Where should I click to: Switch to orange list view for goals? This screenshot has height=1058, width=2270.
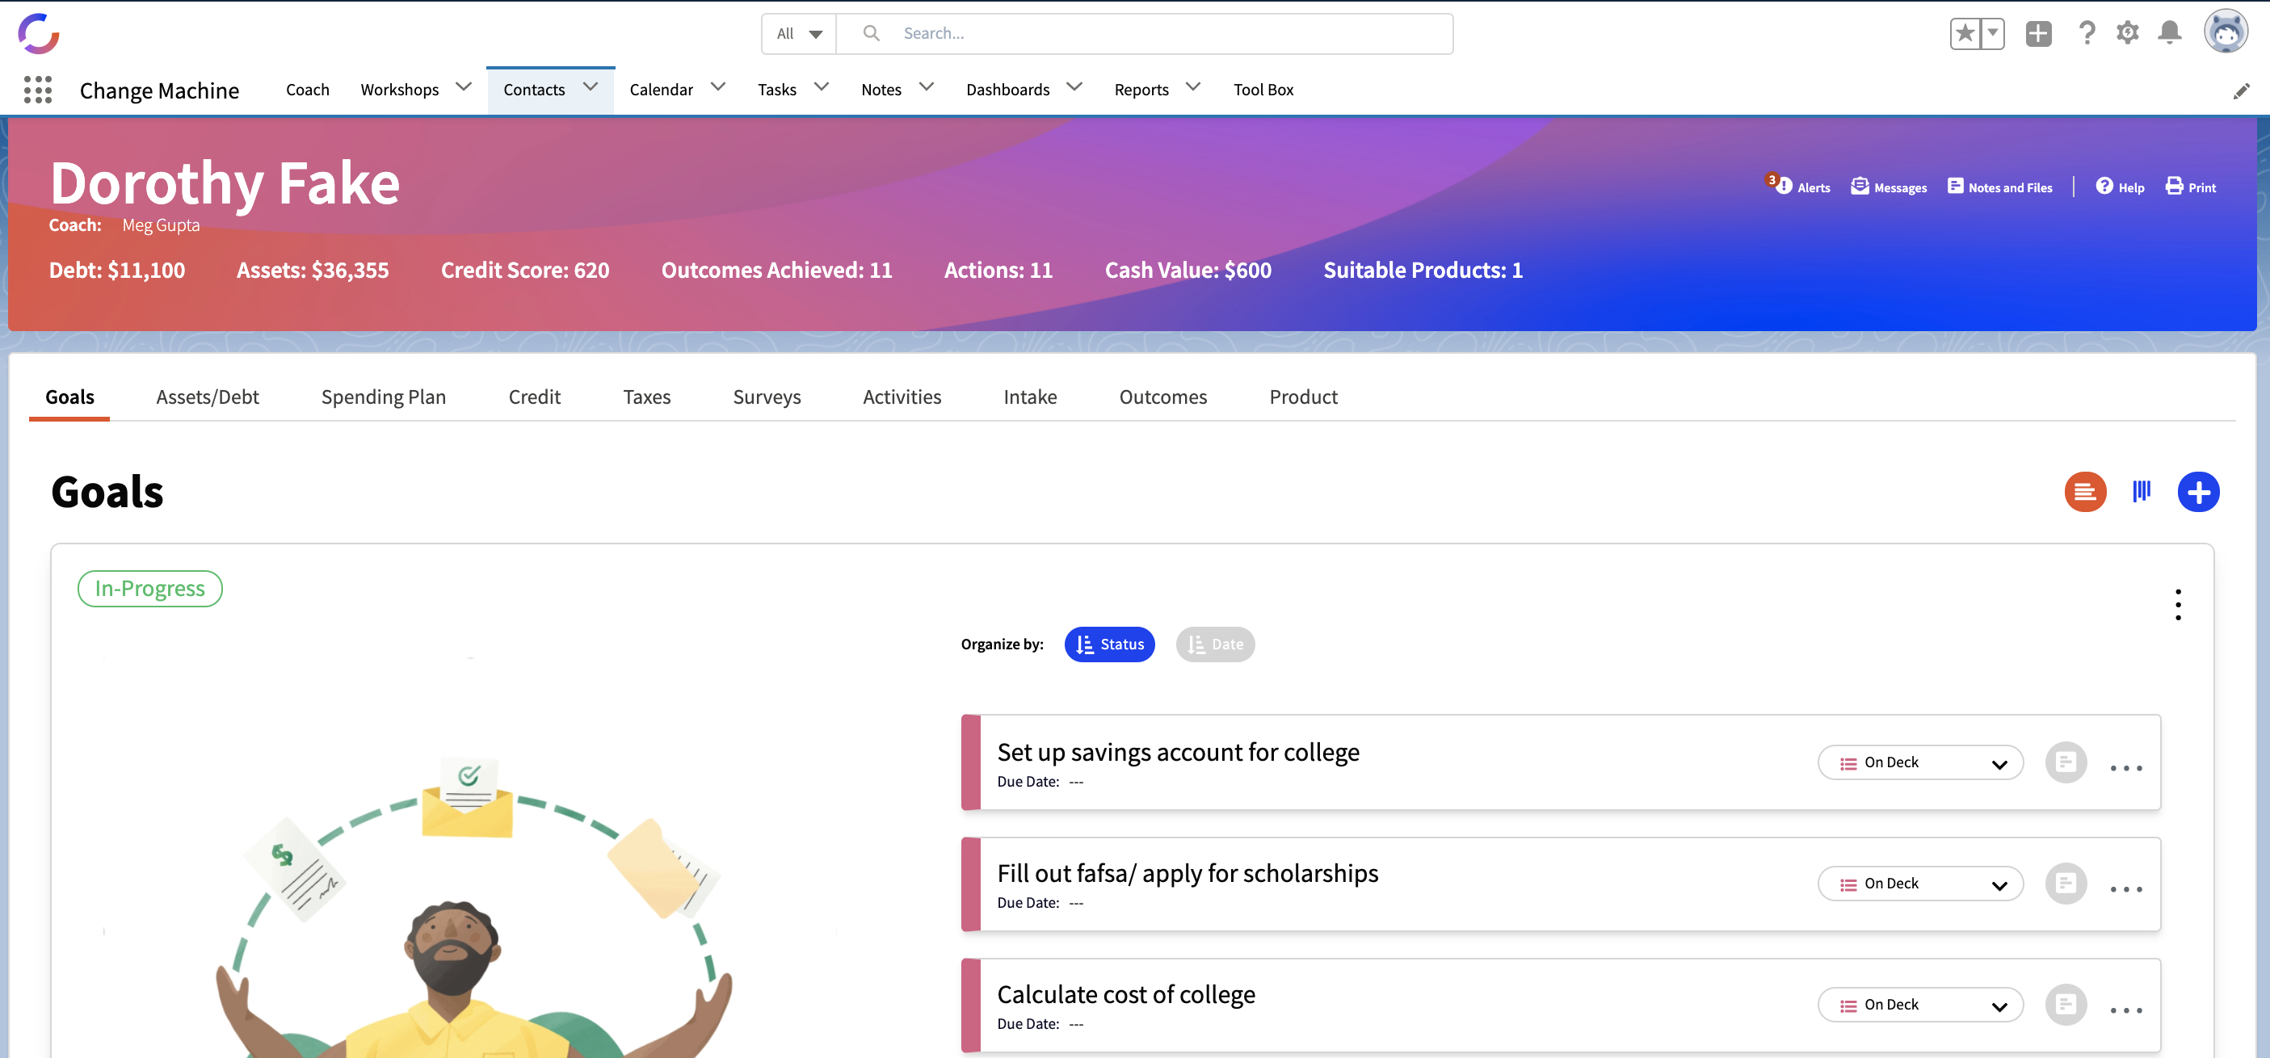[x=2085, y=492]
